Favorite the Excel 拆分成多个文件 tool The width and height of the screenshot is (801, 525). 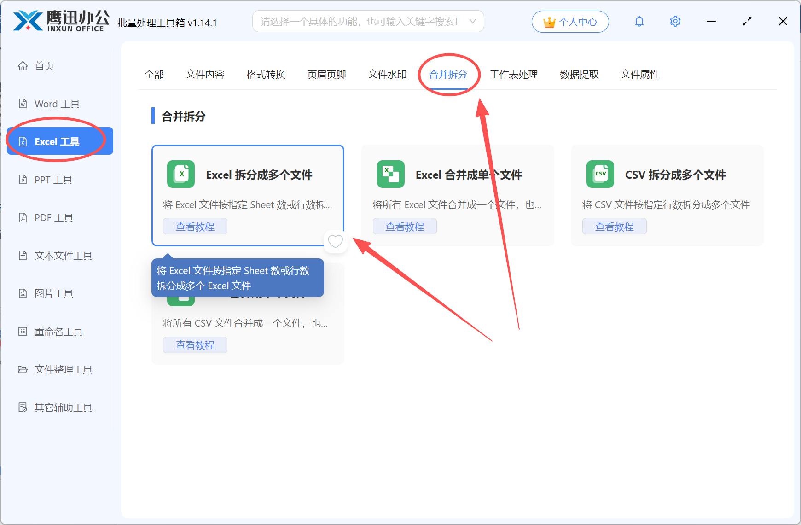click(335, 241)
